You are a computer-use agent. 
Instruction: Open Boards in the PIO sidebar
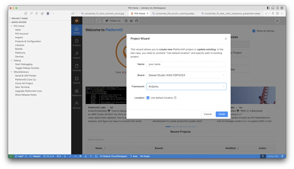(x=77, y=80)
